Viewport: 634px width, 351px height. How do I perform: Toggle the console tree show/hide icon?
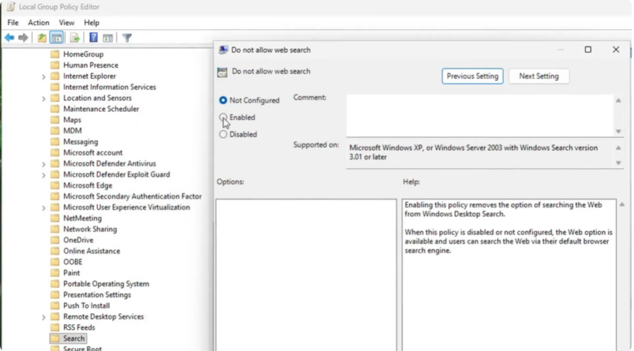coord(57,38)
